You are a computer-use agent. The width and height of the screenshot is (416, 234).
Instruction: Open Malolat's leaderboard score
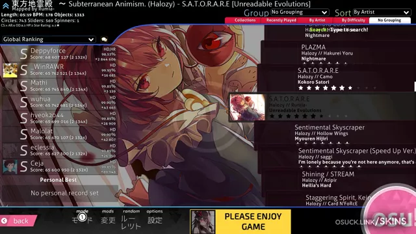(59, 135)
